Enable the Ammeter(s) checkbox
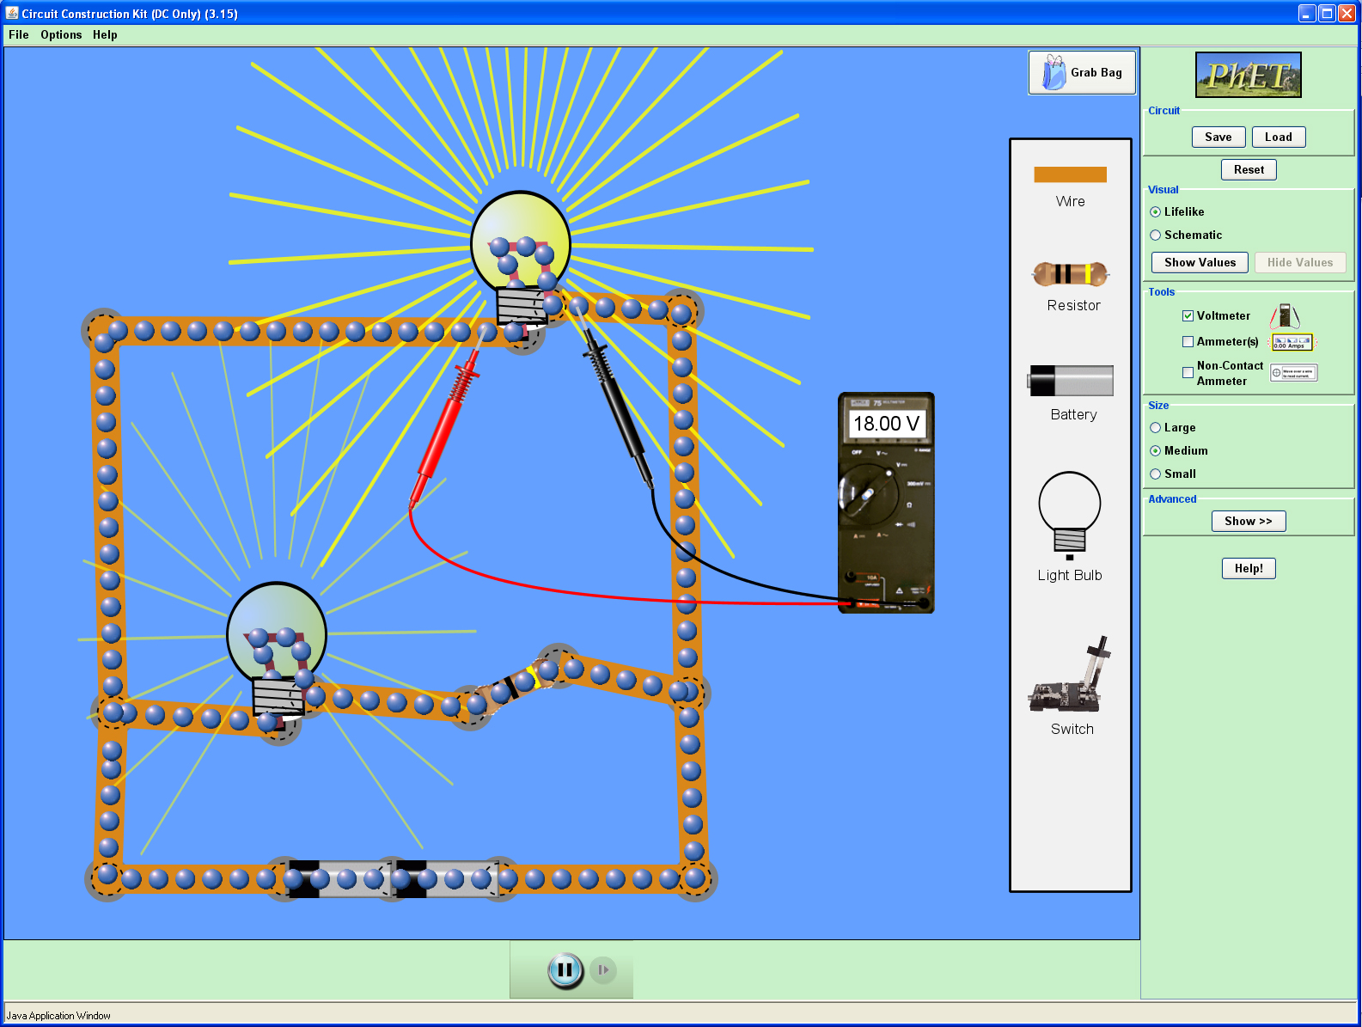 1188,342
